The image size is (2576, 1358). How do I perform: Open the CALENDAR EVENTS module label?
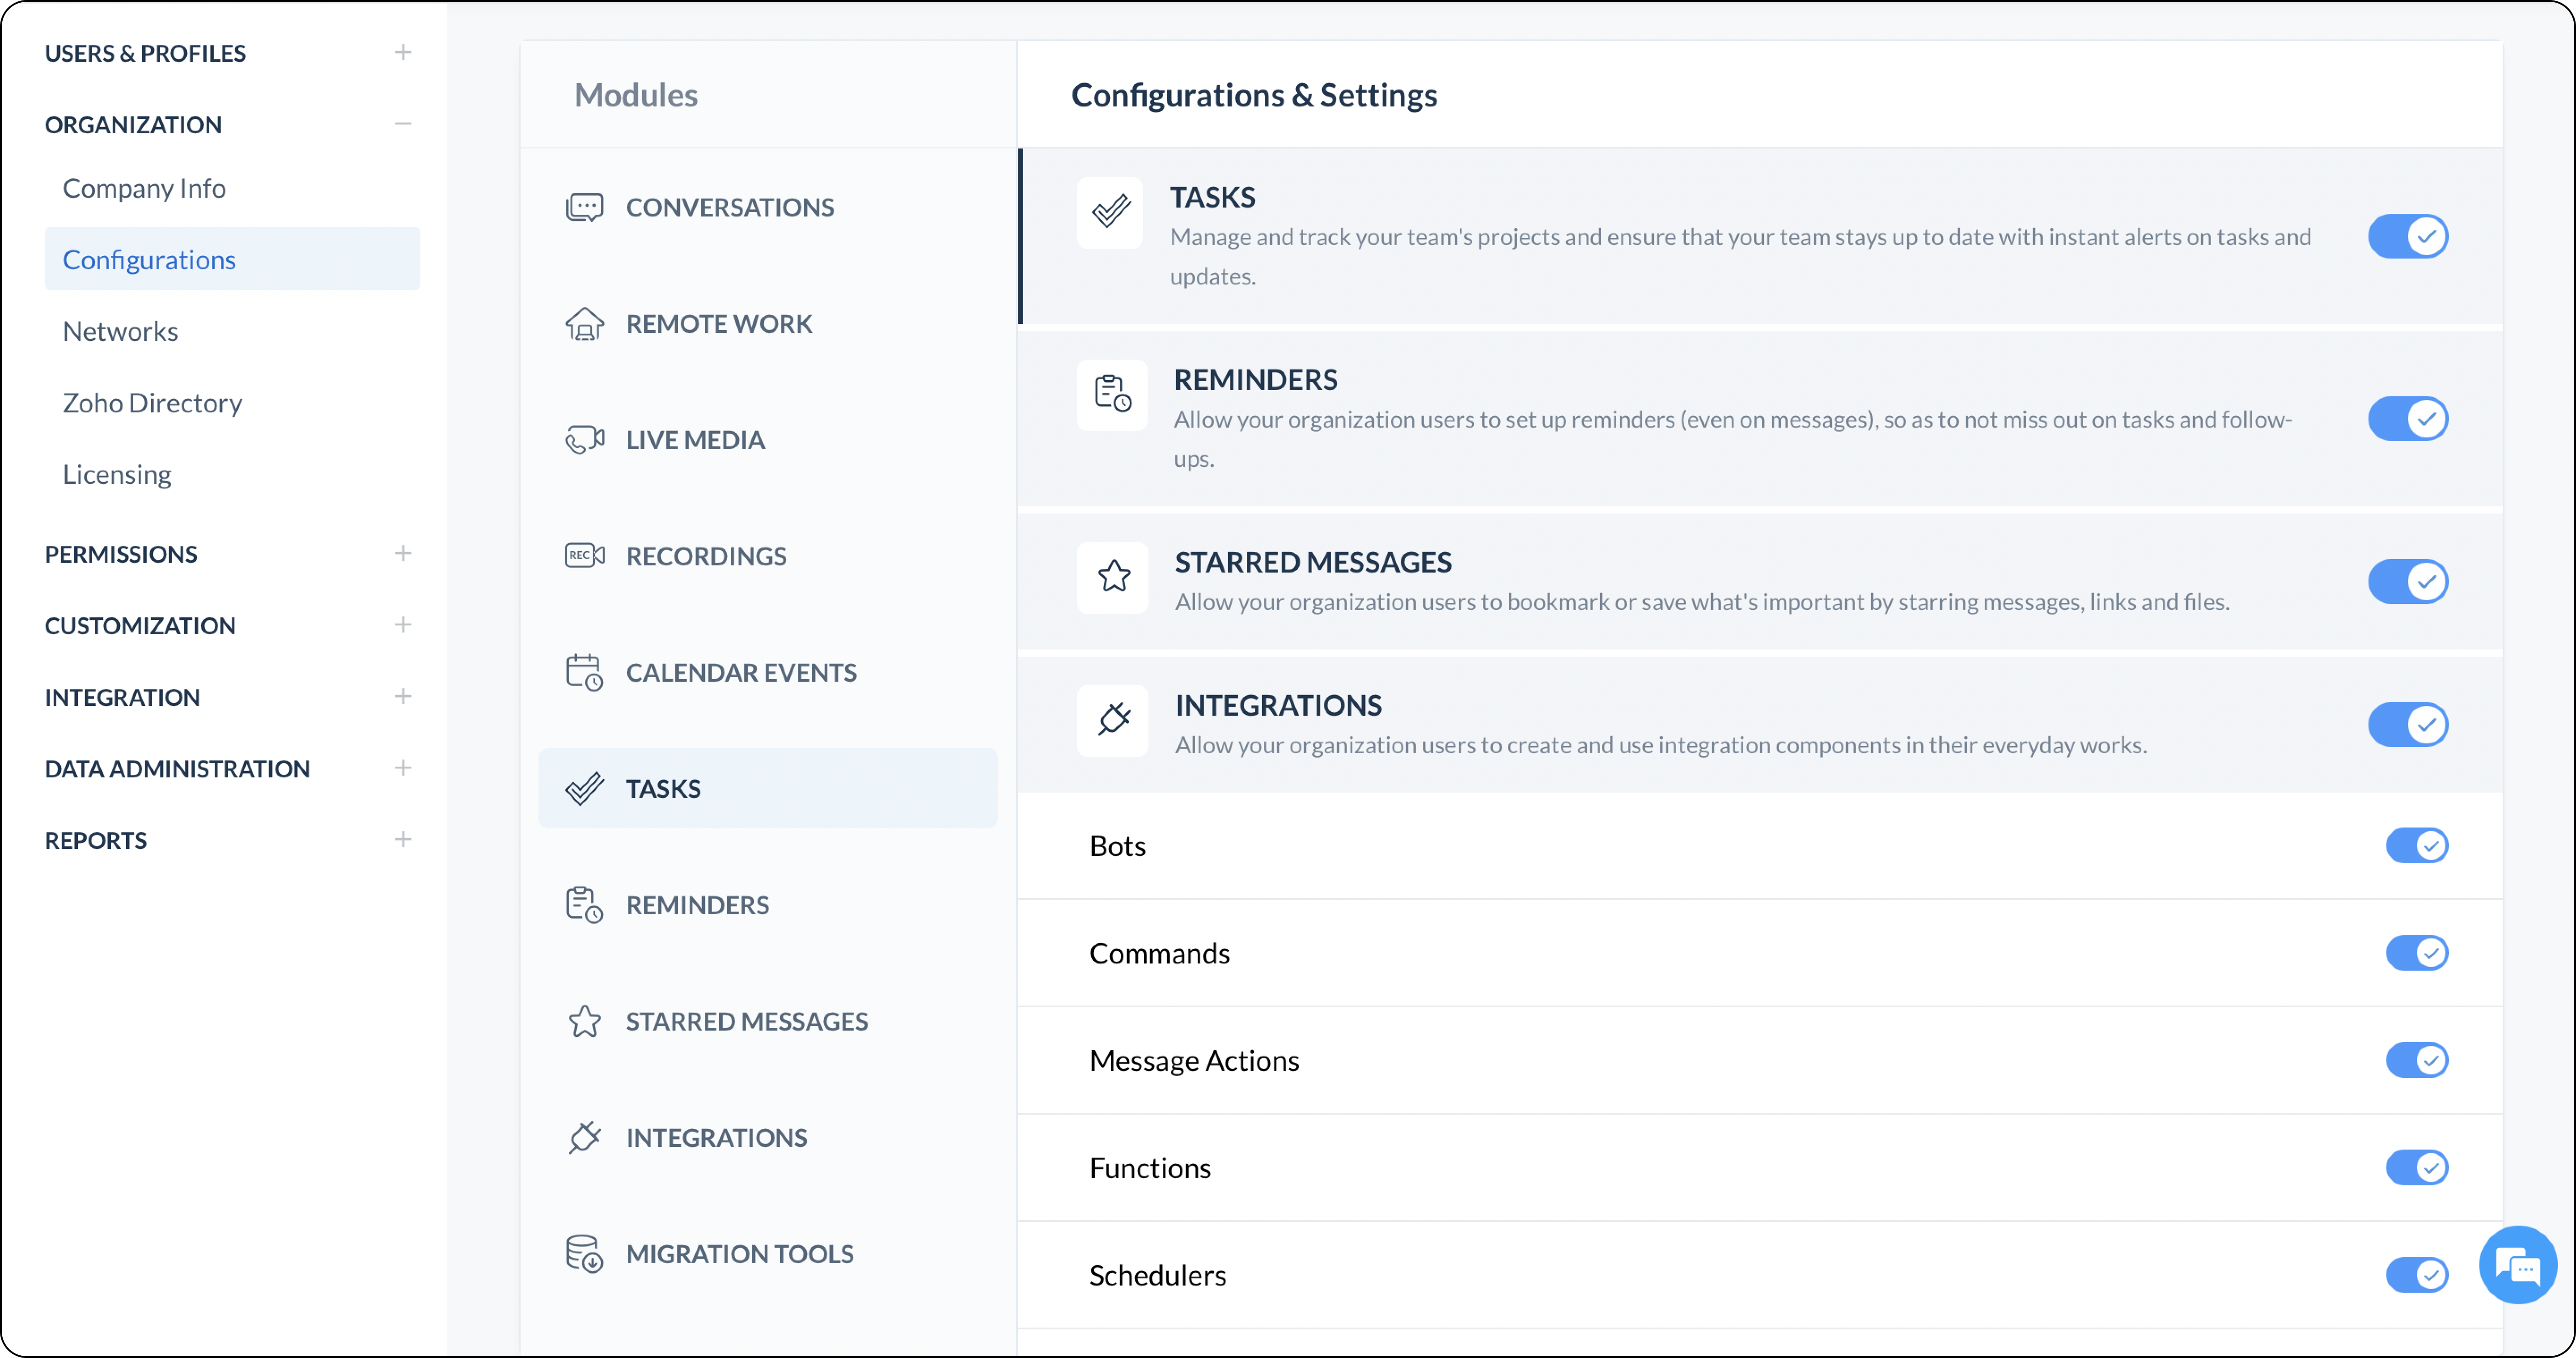tap(741, 673)
